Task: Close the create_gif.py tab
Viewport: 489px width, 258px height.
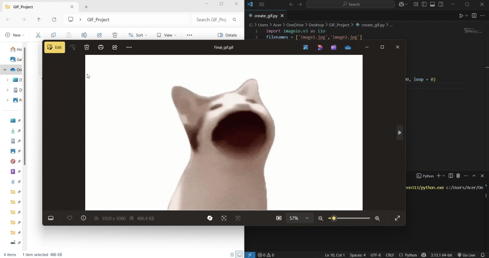Action: [x=282, y=16]
